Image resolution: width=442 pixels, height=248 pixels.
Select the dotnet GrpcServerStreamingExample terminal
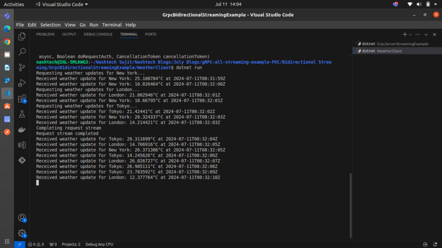pos(392,44)
